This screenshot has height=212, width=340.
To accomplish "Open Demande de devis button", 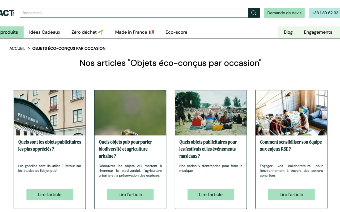I will (284, 13).
